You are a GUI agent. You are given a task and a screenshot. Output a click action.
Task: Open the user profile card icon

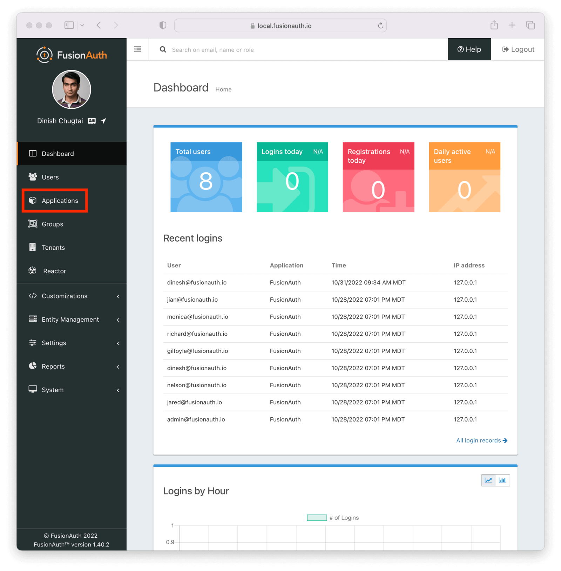(92, 121)
